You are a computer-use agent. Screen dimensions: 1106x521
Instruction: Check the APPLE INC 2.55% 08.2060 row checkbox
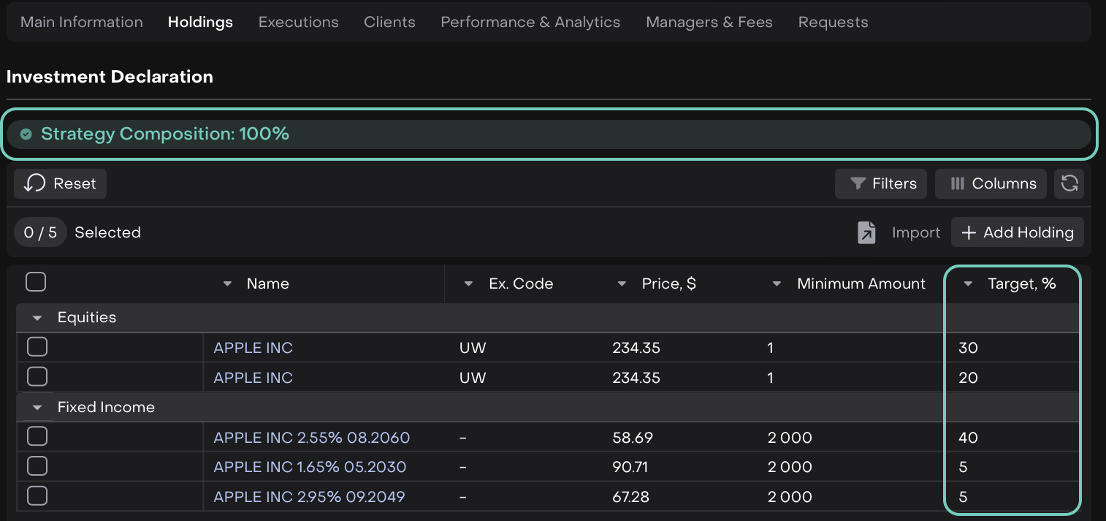(x=37, y=437)
